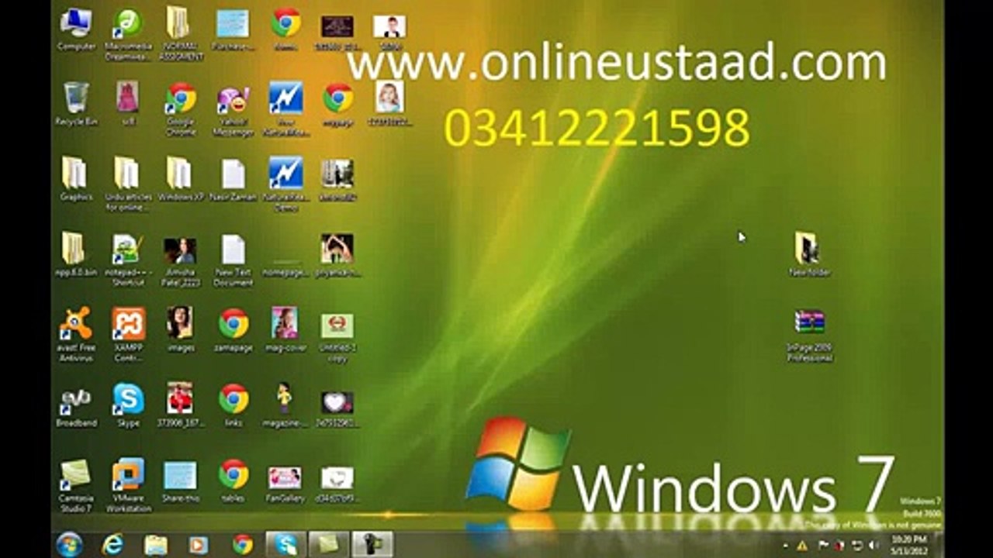The image size is (993, 558).
Task: Launch Macromedia Dreamweaver shortcut
Action: [128, 33]
